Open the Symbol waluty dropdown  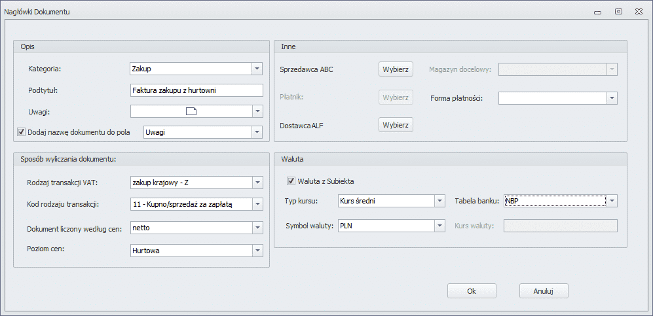pyautogui.click(x=440, y=226)
